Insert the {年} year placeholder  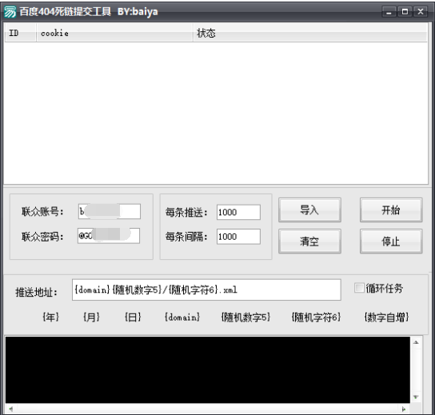pyautogui.click(x=50, y=317)
